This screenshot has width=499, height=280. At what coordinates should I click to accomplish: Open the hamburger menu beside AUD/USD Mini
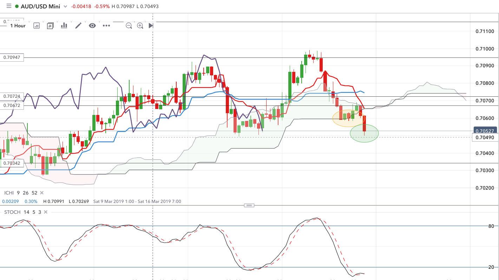tap(8, 6)
